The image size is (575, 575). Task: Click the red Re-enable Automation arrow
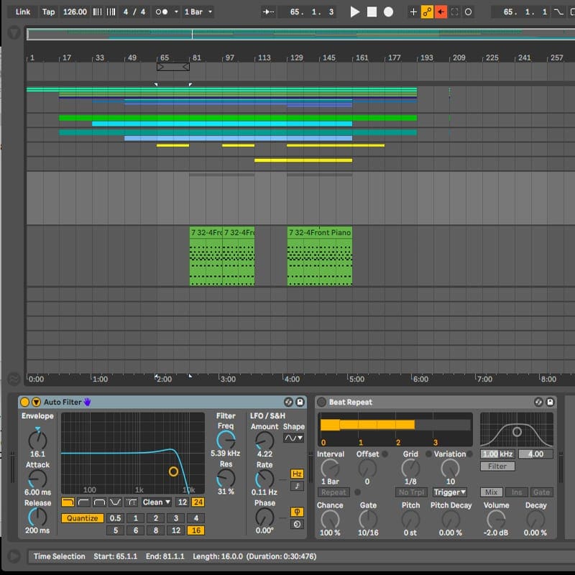tap(441, 12)
